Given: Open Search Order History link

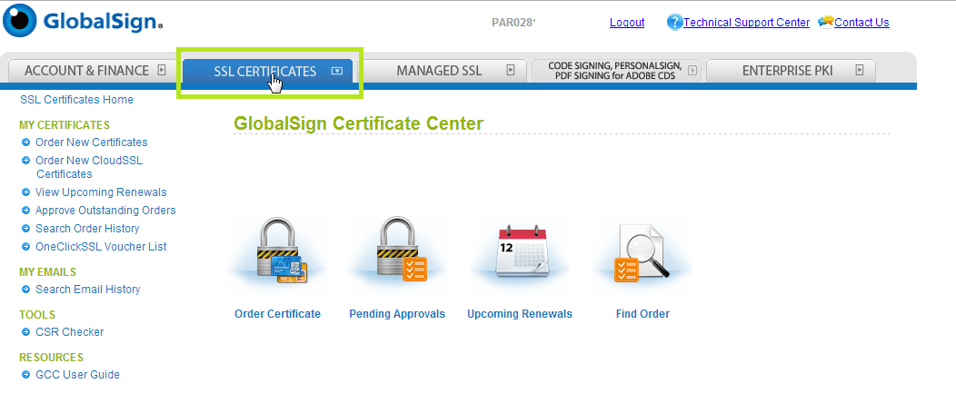Looking at the screenshot, I should [87, 229].
